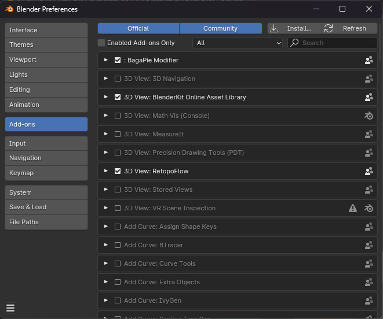Open the All category dropdown
This screenshot has width=383, height=319.
click(238, 43)
